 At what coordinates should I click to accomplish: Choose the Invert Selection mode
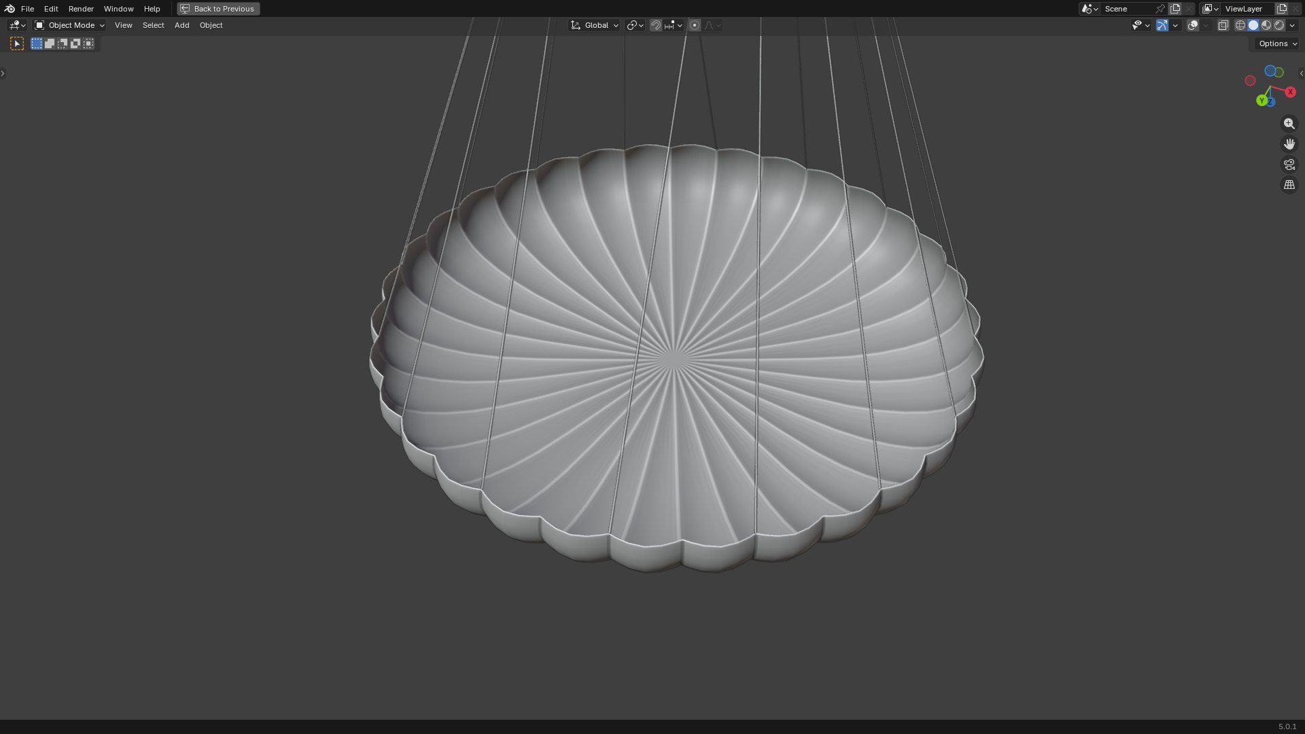click(75, 43)
